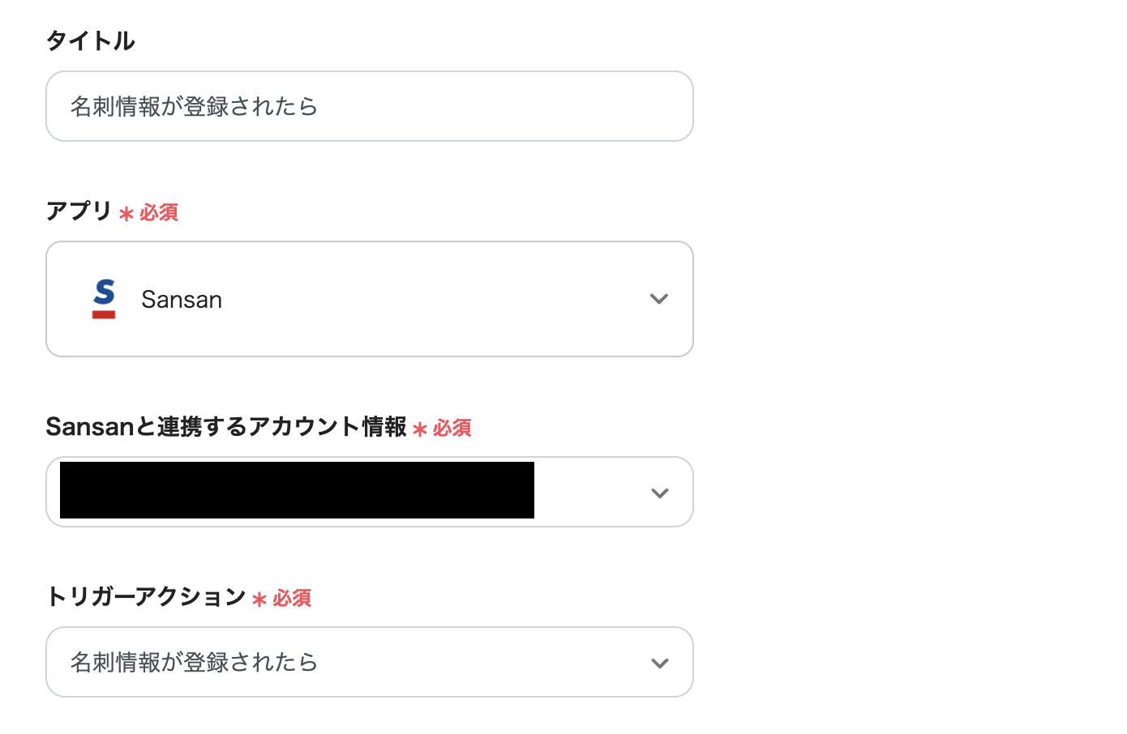Click the アプリ label
Image resolution: width=1127 pixels, height=734 pixels.
click(79, 211)
